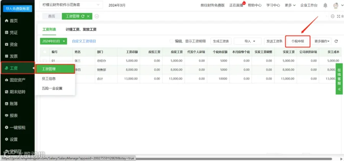Click the 导入免费版账套 button
Image resolution: width=344 pixels, height=161 pixels.
18,9
